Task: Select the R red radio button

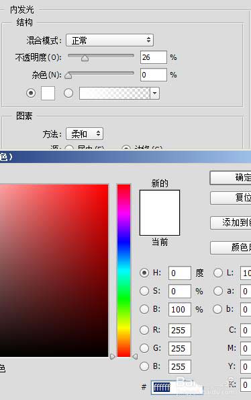Action: (144, 330)
